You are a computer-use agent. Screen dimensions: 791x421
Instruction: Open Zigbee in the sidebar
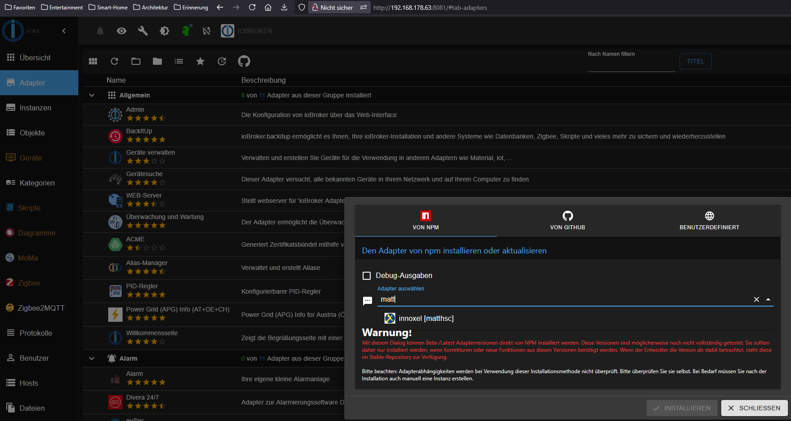pos(39,283)
